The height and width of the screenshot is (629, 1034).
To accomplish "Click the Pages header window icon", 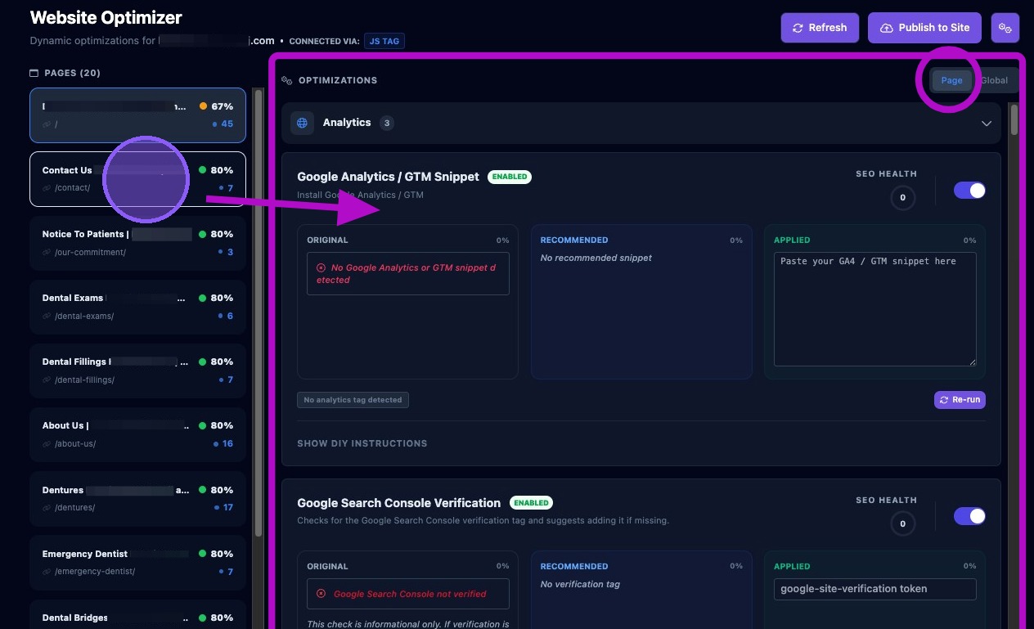I will [34, 73].
